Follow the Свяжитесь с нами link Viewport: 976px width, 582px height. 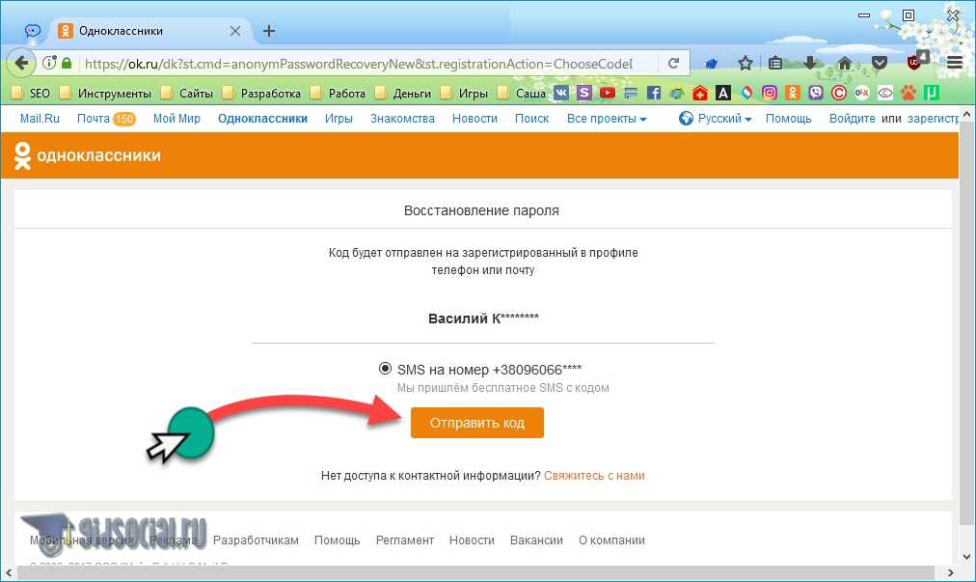(594, 476)
